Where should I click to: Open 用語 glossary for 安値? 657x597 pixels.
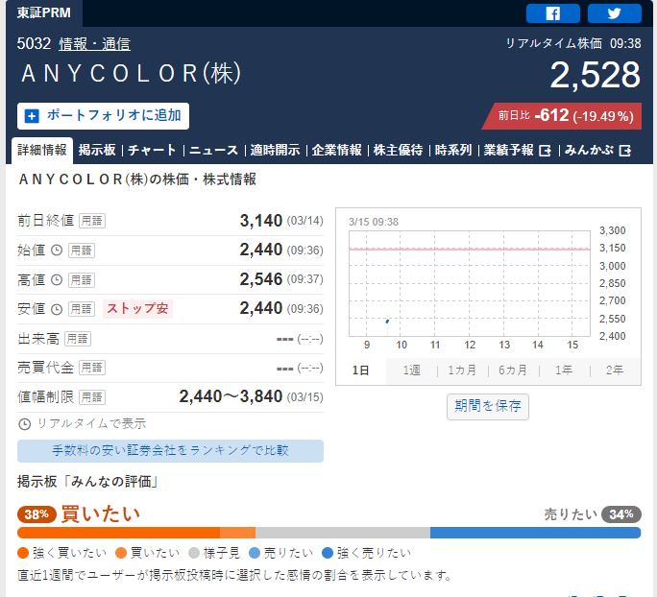[x=82, y=309]
